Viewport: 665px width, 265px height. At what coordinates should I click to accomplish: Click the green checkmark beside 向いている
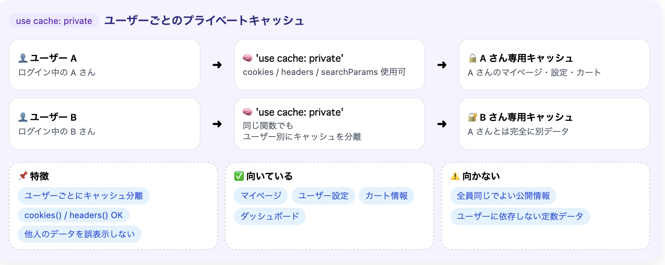[x=239, y=176]
